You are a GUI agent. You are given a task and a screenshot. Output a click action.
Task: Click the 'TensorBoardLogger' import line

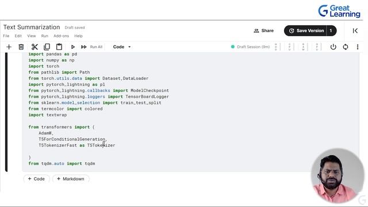(x=98, y=97)
